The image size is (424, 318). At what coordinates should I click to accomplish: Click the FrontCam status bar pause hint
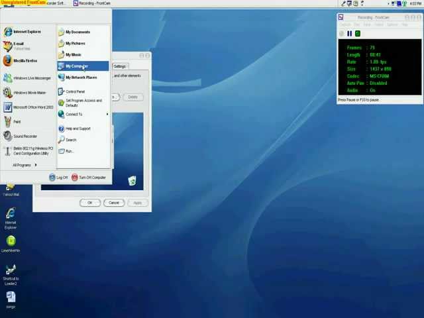pos(358,100)
